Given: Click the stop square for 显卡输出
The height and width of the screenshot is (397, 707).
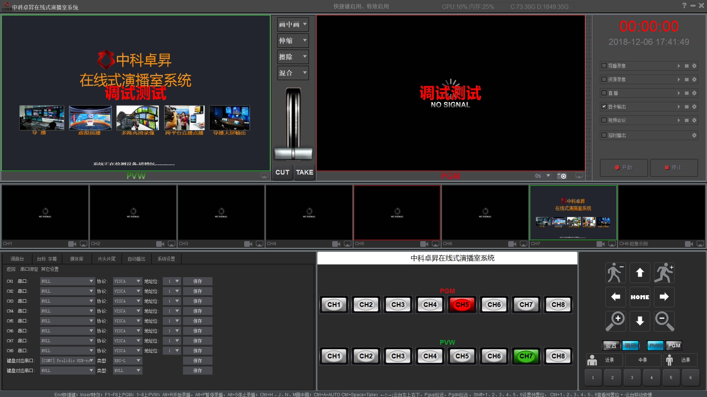Looking at the screenshot, I should point(686,107).
